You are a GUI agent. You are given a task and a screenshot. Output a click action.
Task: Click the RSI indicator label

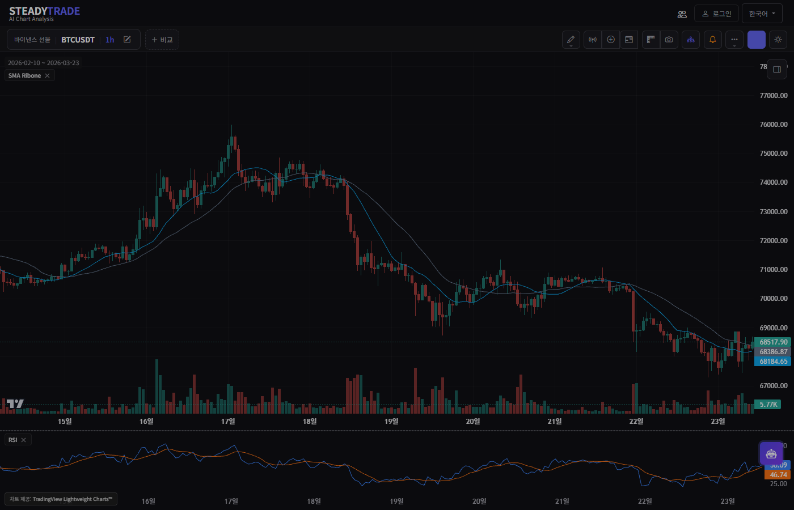coord(12,440)
